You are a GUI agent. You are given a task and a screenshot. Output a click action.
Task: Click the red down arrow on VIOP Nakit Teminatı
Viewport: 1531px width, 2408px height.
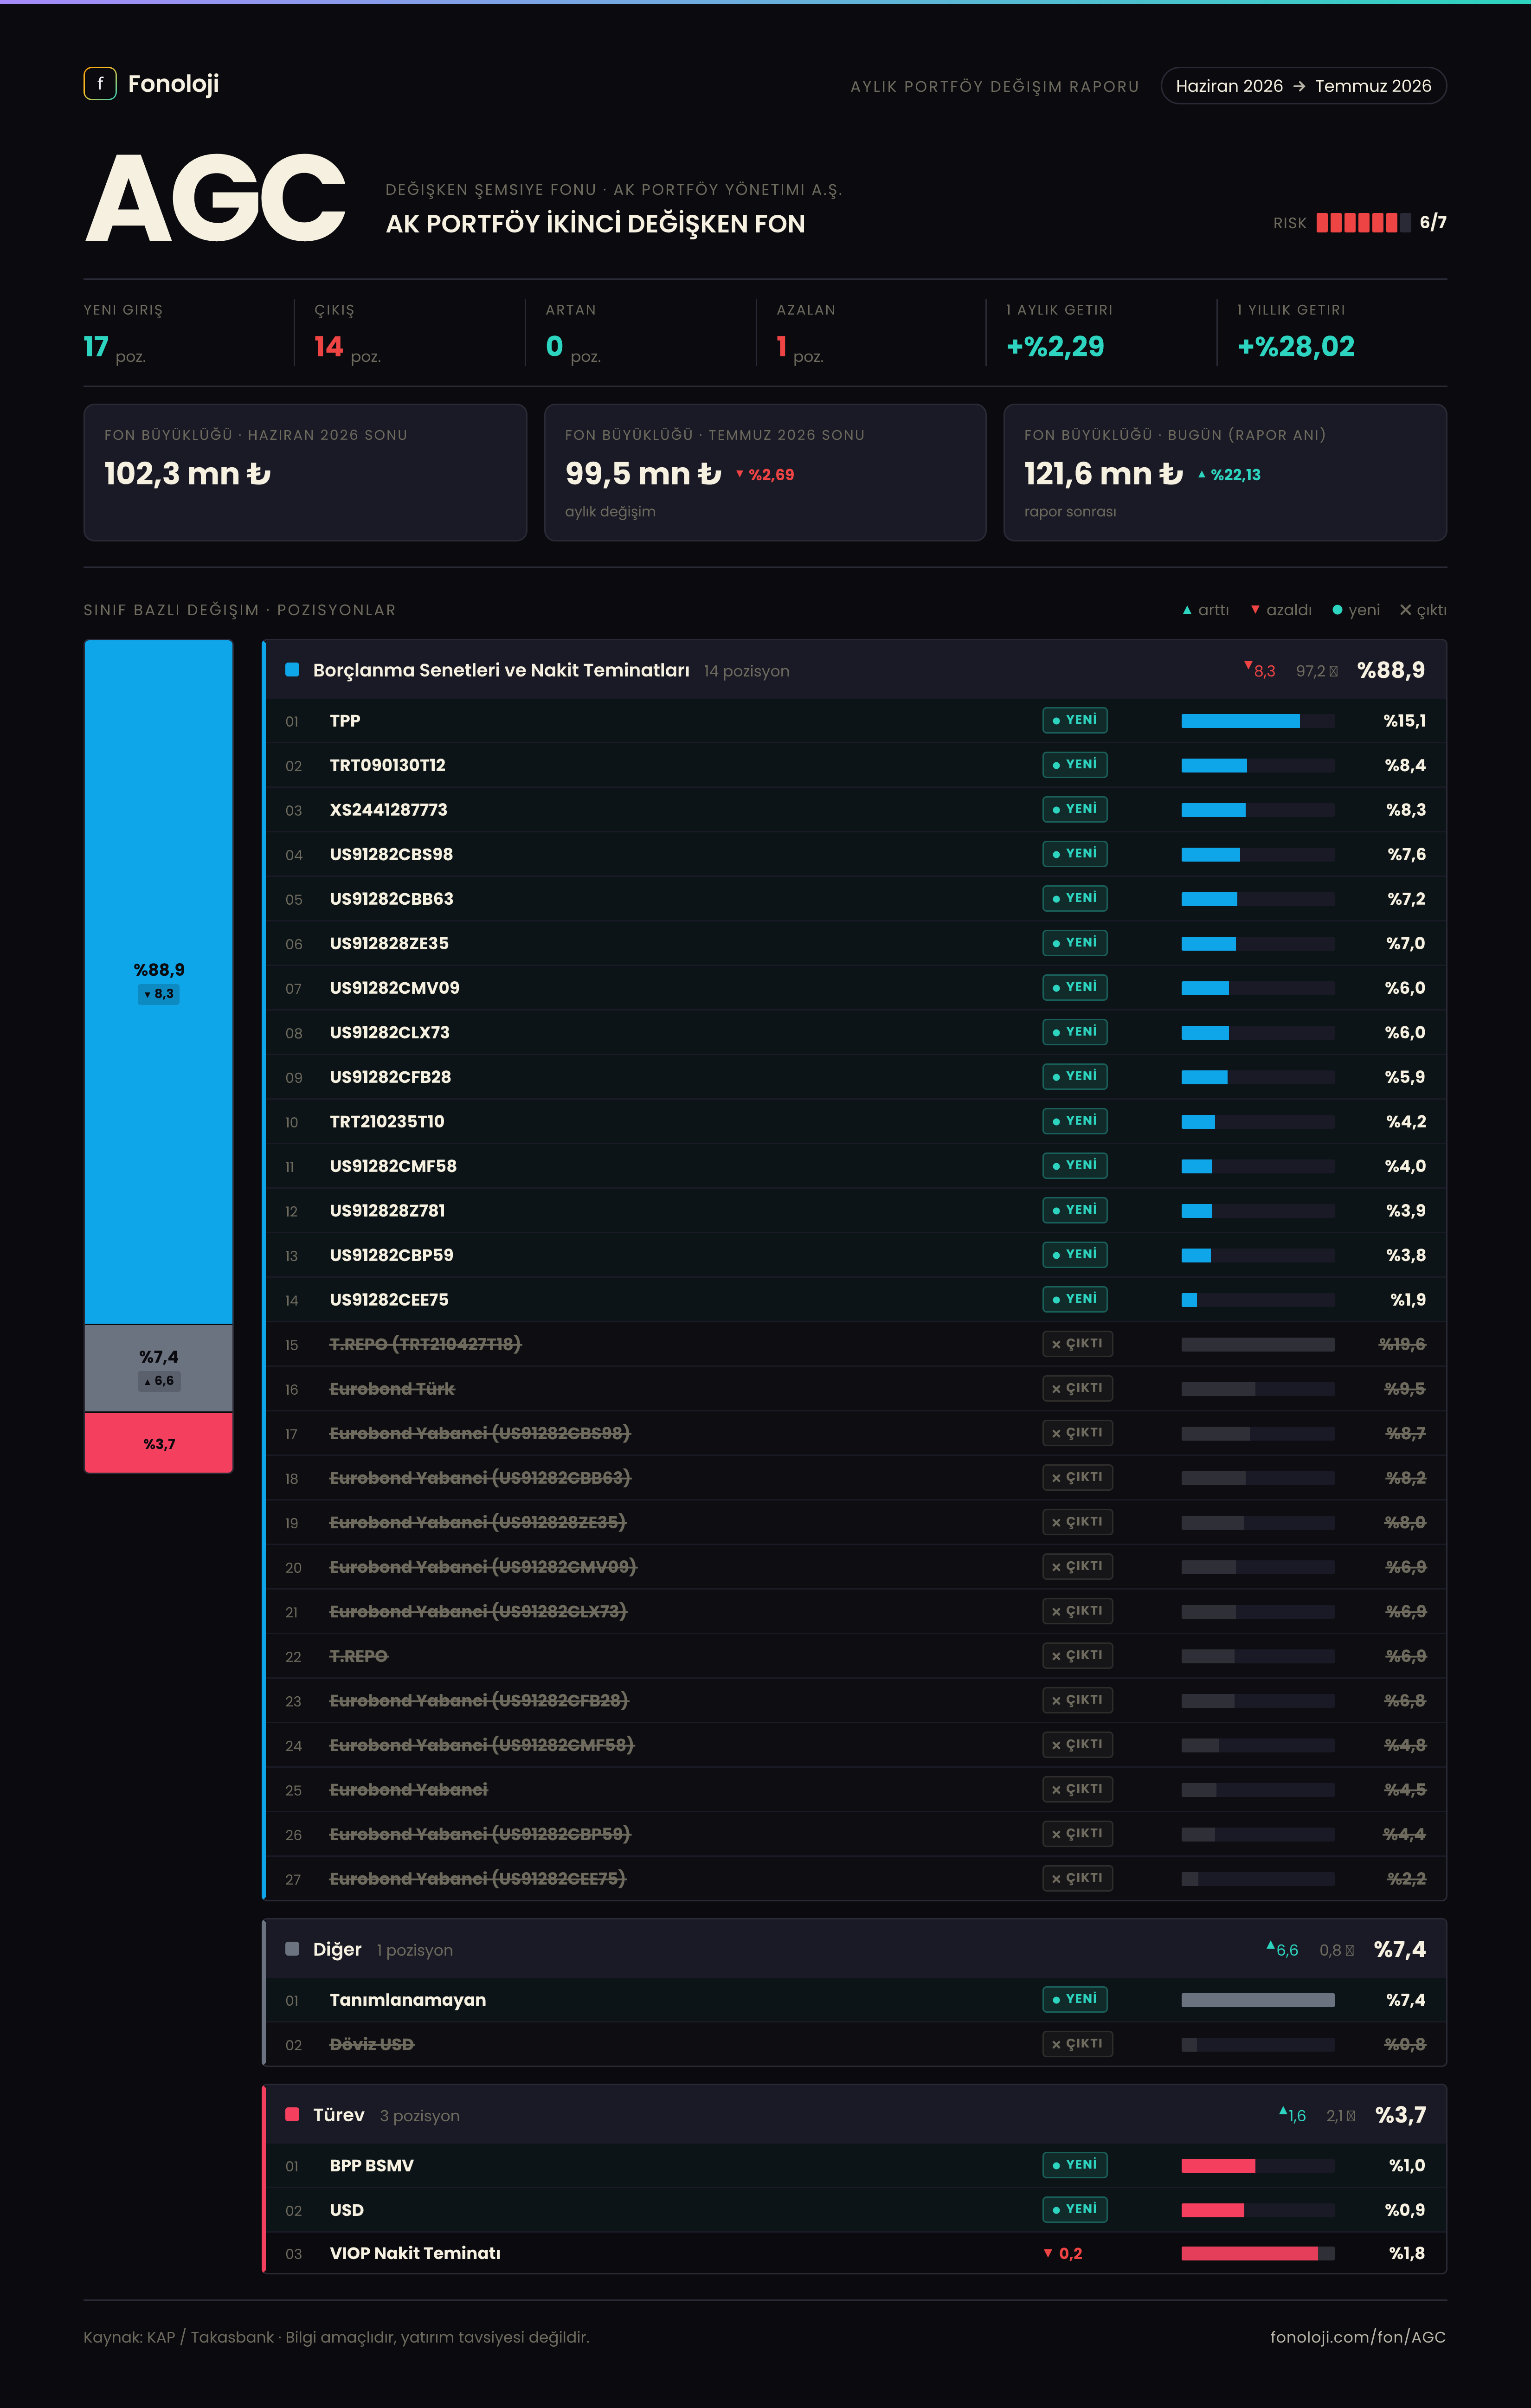[x=1048, y=2253]
